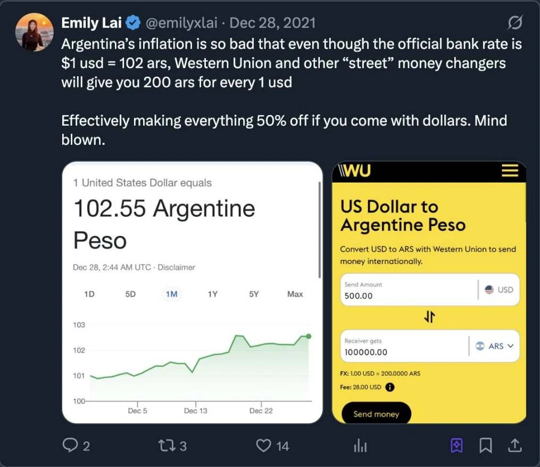
Task: Click the Send Amount input field
Action: coord(407,290)
